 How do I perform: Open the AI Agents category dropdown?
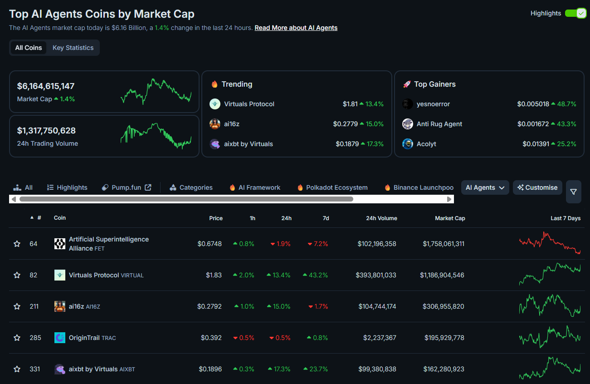485,187
